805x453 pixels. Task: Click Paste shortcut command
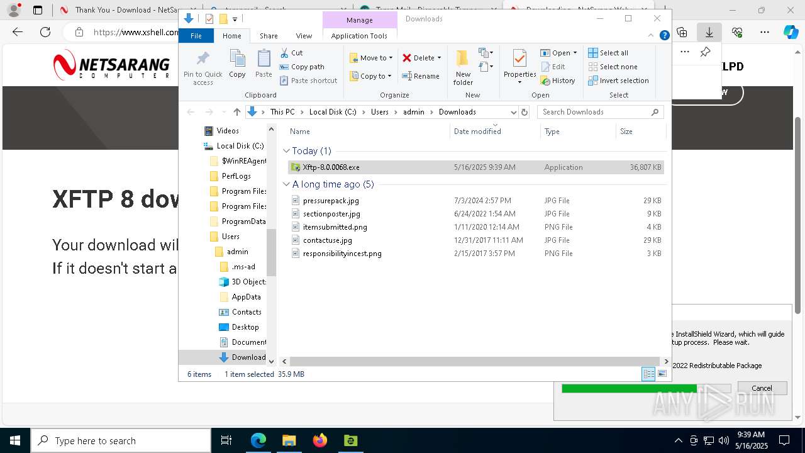click(x=308, y=81)
